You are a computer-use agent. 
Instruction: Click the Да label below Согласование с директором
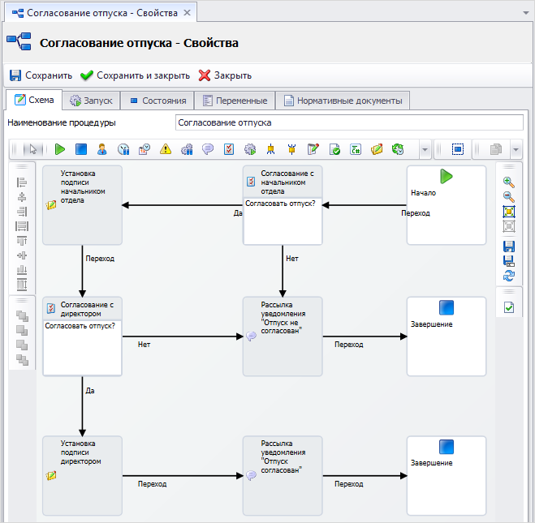pyautogui.click(x=90, y=391)
